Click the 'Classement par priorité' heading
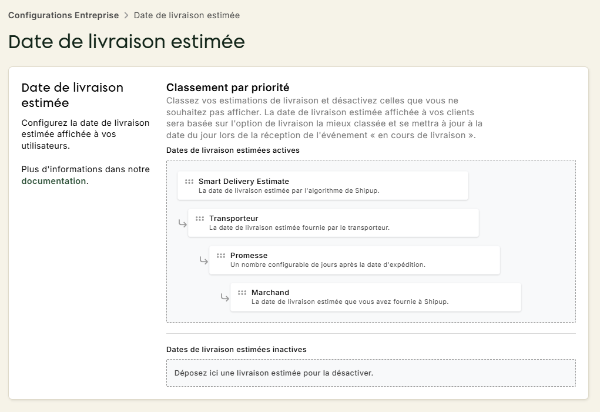The image size is (600, 412). coord(227,88)
